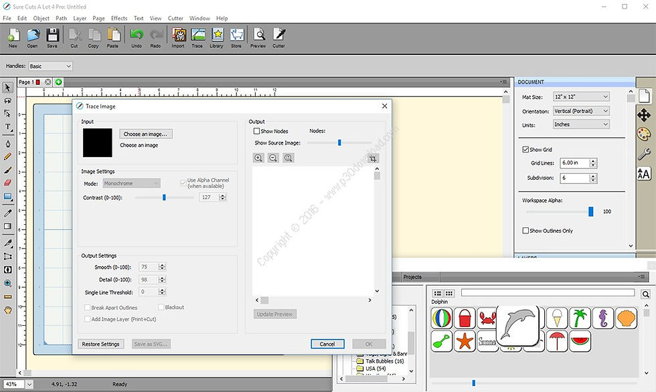
Task: Open the Effects menu
Action: 119,18
